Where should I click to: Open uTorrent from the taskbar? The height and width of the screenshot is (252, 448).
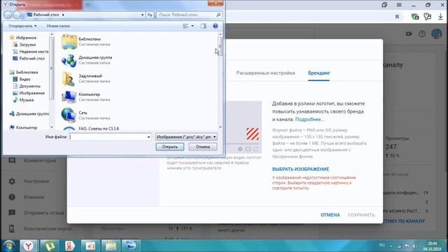pyautogui.click(x=50, y=246)
